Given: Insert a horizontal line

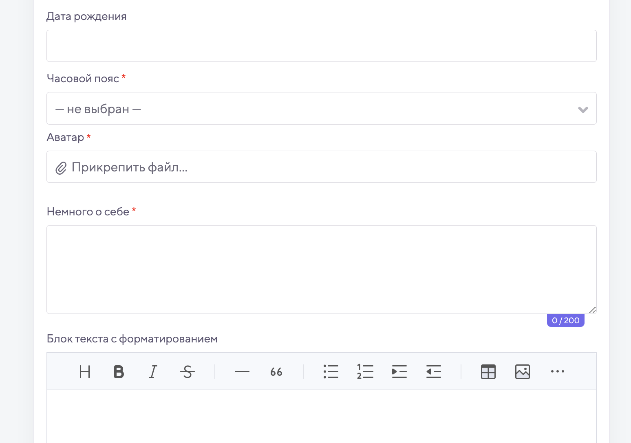Looking at the screenshot, I should [x=242, y=372].
